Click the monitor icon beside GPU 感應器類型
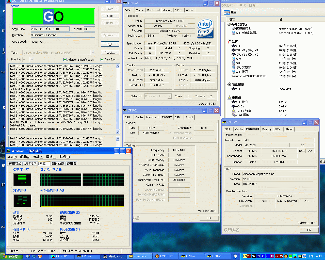The width and height of the screenshot is (325, 260). (234, 33)
